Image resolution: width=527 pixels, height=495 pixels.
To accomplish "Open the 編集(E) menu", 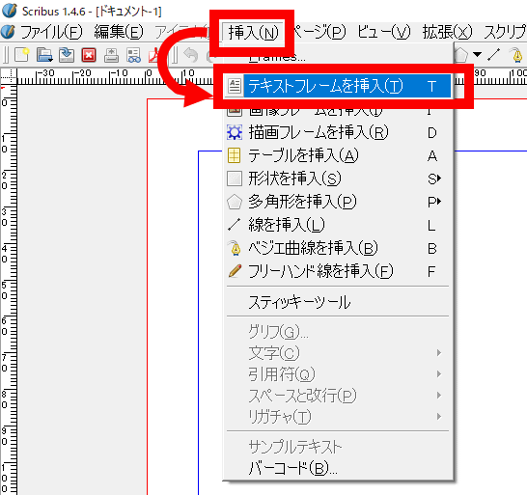I will (119, 32).
